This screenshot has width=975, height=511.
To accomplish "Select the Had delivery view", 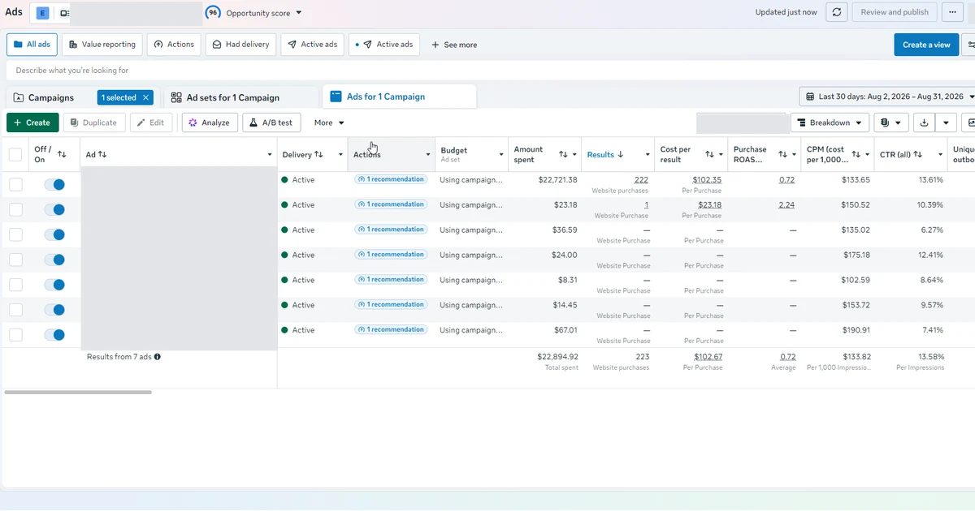I will tap(240, 45).
